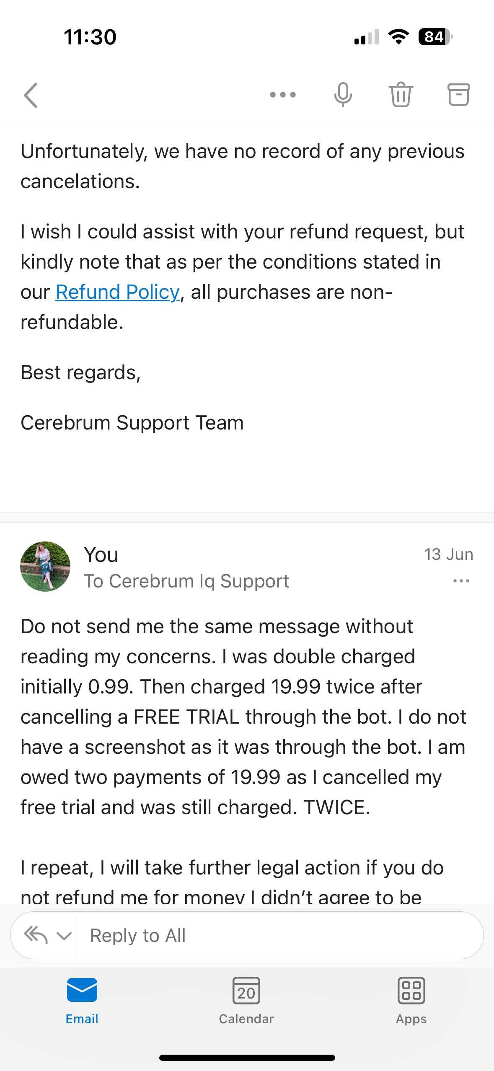Tap "To Cerebrum Iq Support" recipient line
The width and height of the screenshot is (494, 1071).
[186, 581]
